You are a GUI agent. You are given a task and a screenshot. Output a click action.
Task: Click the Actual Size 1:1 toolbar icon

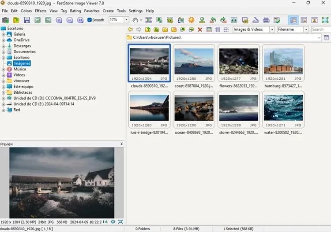tap(80, 20)
